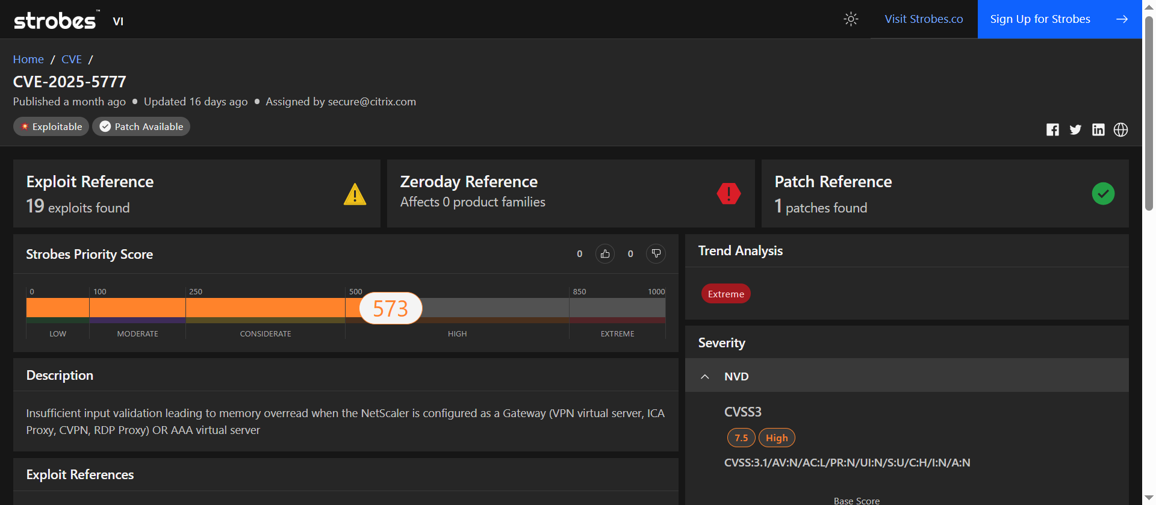Click the EXTREME range label
The image size is (1156, 505).
pyautogui.click(x=617, y=334)
